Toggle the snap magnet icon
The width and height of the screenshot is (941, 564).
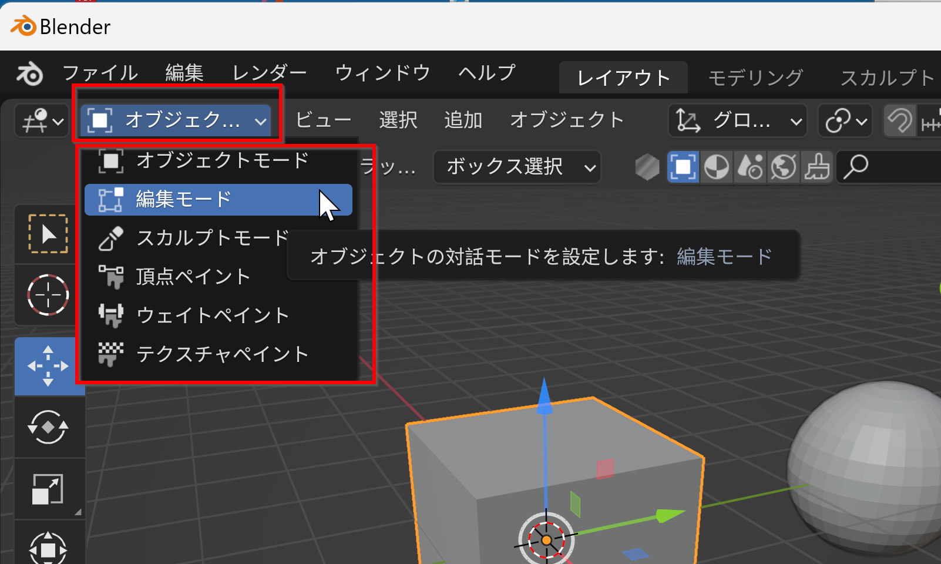(900, 122)
